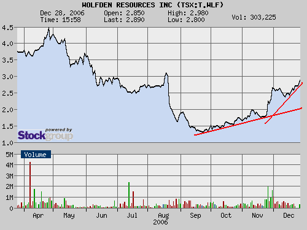The width and height of the screenshot is (307, 230).
Task: Click the 5M volume axis label
Action: point(9,155)
